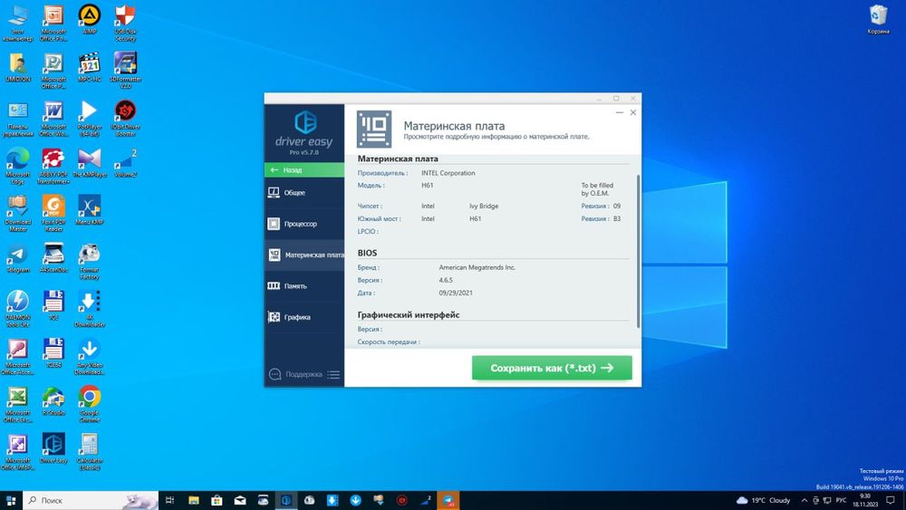Open the 19°C Cloudy weather widget
906x510 pixels.
pos(763,500)
